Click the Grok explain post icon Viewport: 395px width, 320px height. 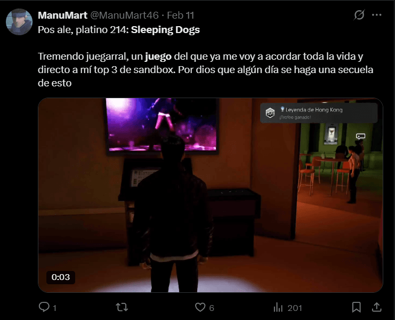359,15
